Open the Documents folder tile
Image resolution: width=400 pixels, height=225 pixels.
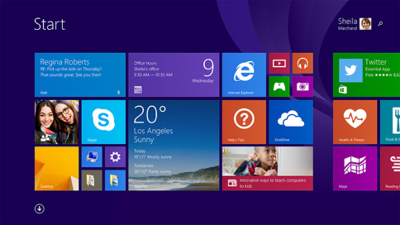pos(92,181)
